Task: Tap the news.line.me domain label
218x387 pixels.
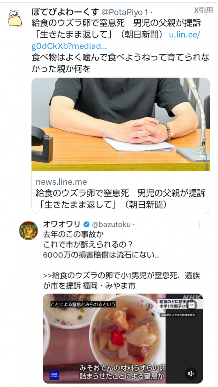Action: coord(61,182)
